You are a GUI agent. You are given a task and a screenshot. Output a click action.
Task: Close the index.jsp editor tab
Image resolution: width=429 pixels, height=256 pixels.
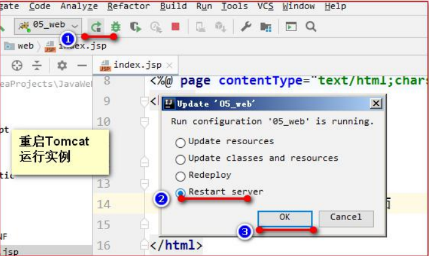[170, 65]
